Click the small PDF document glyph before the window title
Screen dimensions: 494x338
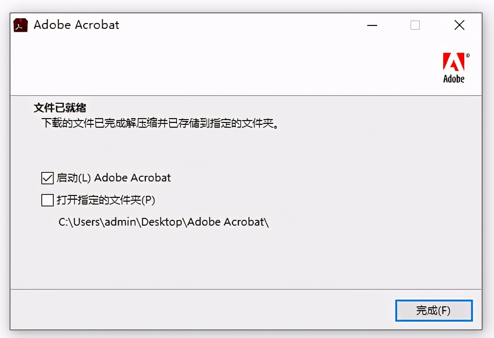click(20, 24)
